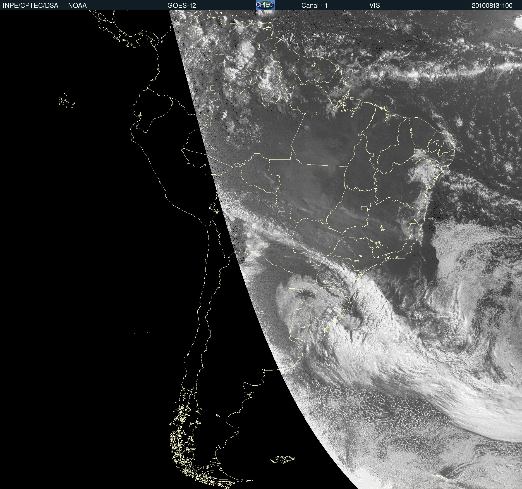Click the 201008131100 timestamp
This screenshot has height=489, width=522.
[492, 6]
